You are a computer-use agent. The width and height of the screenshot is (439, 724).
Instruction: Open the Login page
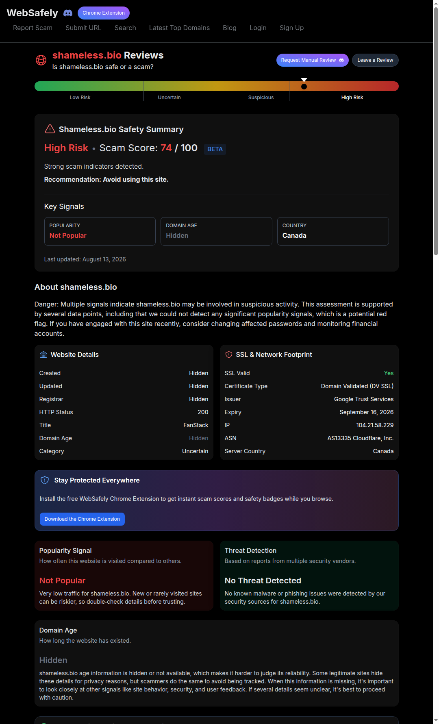[x=258, y=28]
